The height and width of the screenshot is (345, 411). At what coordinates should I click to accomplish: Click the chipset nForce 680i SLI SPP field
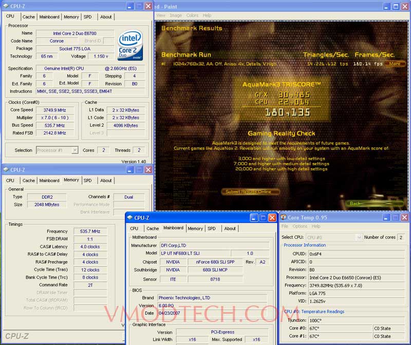pyautogui.click(x=215, y=262)
